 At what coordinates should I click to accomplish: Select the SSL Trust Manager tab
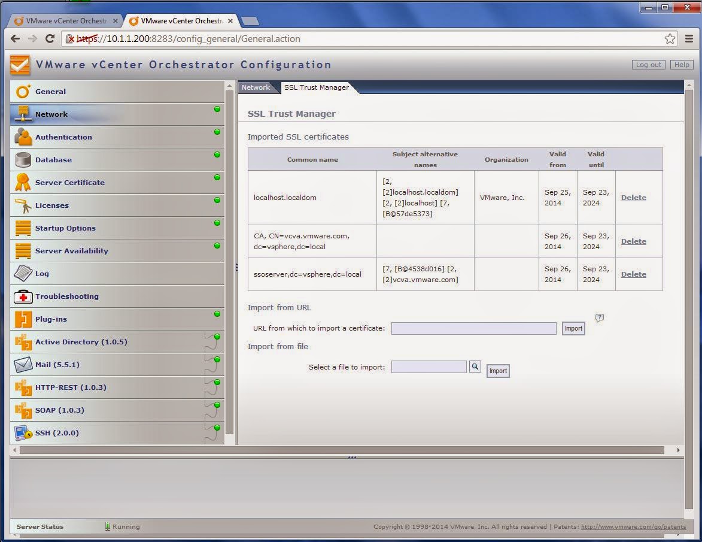coord(317,87)
